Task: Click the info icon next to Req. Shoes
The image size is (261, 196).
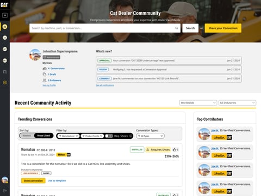Action: [x=130, y=136]
